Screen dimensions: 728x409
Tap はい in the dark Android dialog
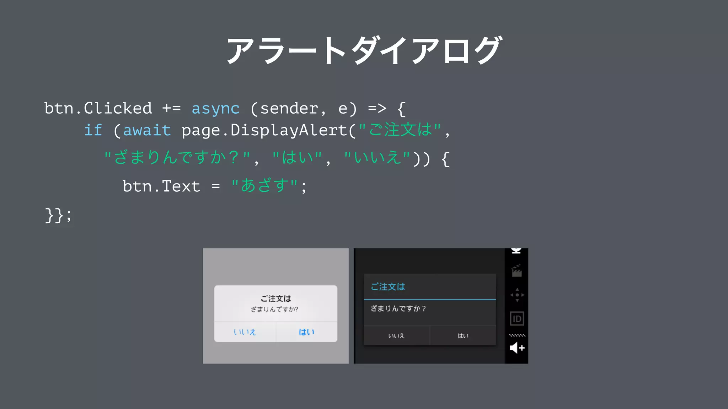[x=463, y=336]
